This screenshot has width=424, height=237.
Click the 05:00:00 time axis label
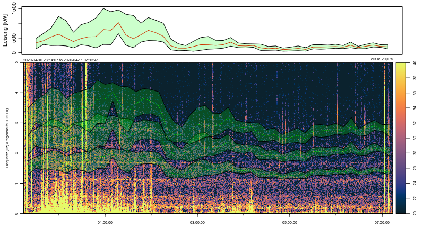point(290,222)
